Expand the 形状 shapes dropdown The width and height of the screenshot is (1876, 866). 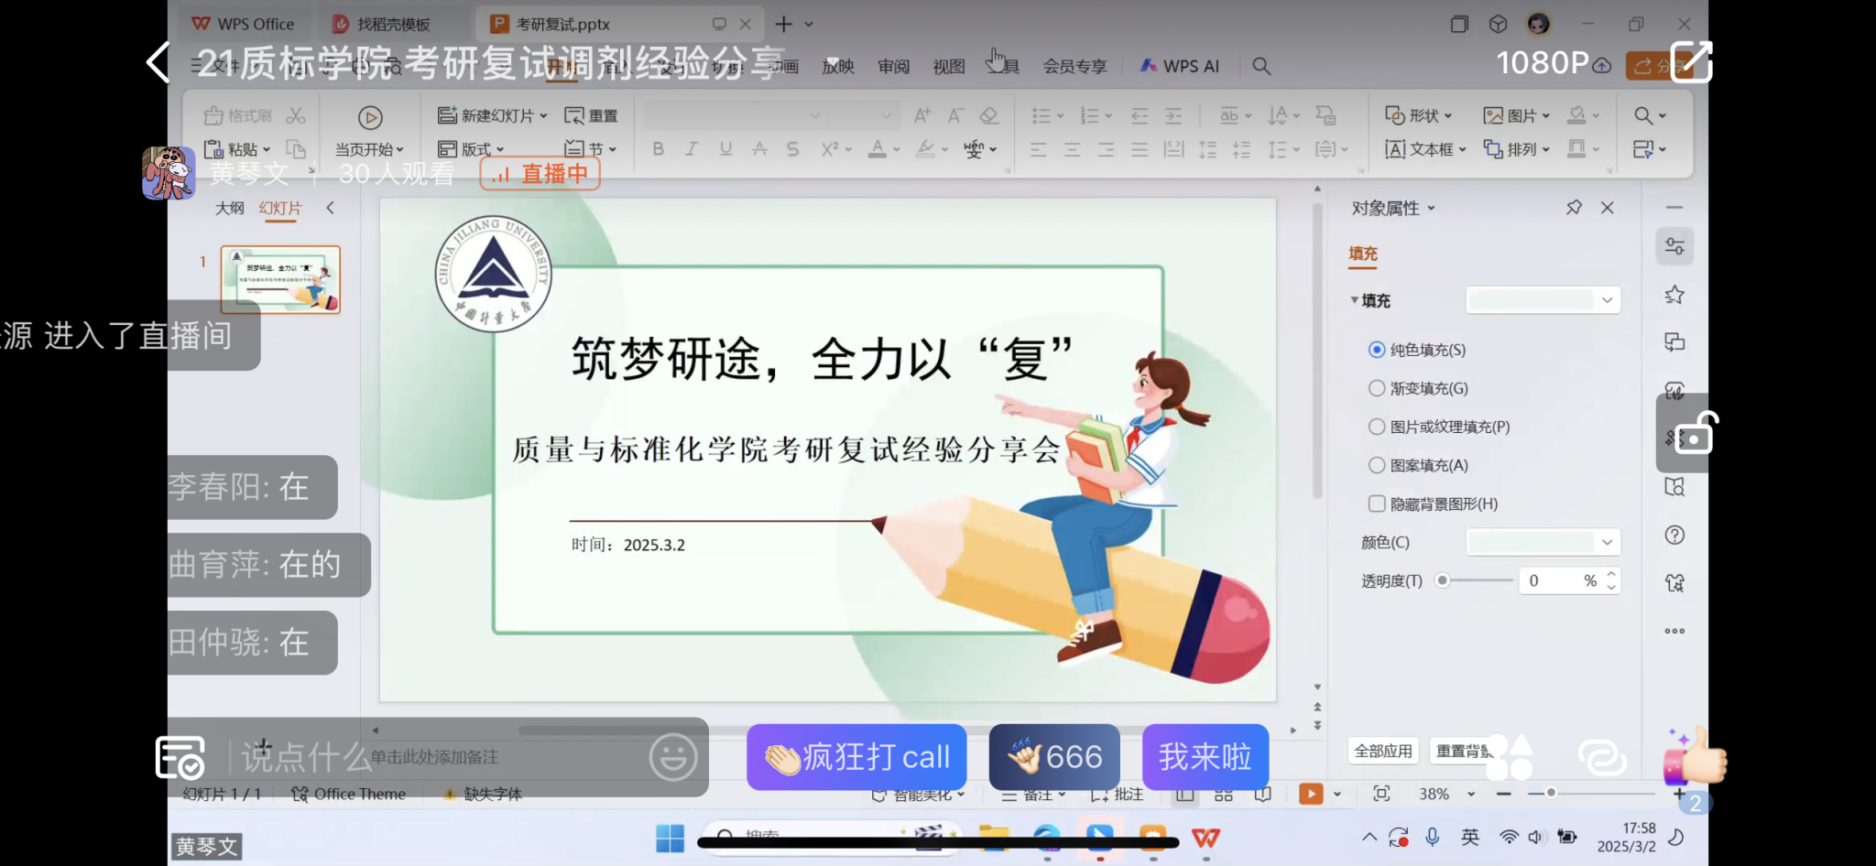1448,116
